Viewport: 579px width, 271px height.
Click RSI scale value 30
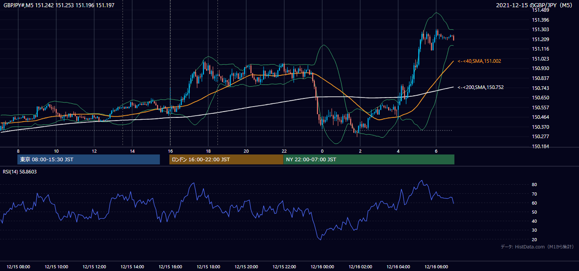point(535,230)
